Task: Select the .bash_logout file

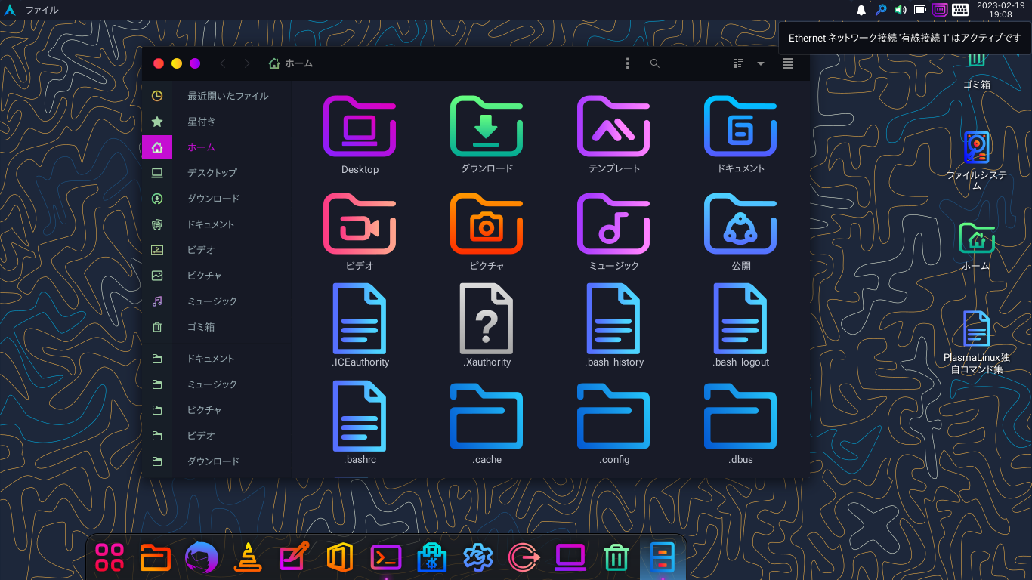Action: [x=740, y=326]
